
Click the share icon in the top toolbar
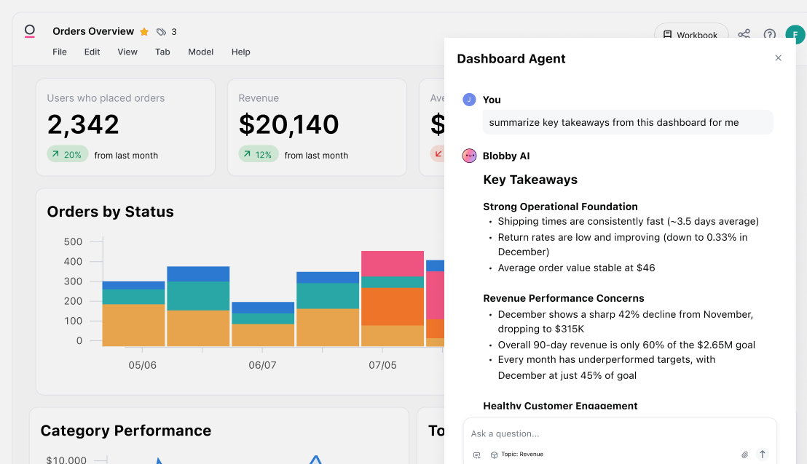tap(744, 34)
